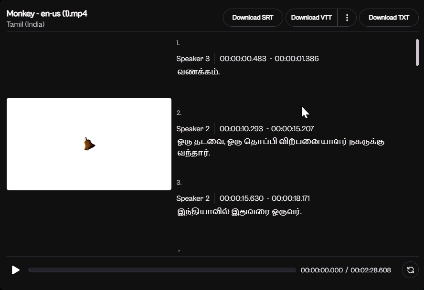This screenshot has width=424, height=290.
Task: Download the SRT subtitle file
Action: [x=253, y=18]
